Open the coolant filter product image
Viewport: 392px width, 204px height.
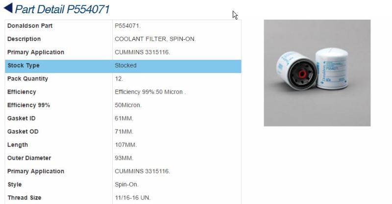317,73
